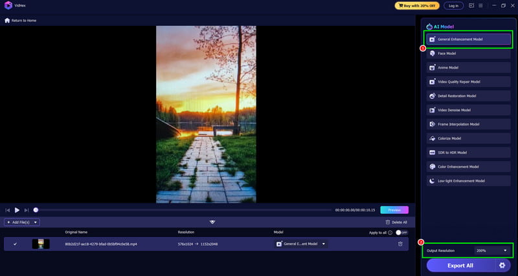Click the Face Model icon
Screen dimensions: 518x276
point(432,53)
